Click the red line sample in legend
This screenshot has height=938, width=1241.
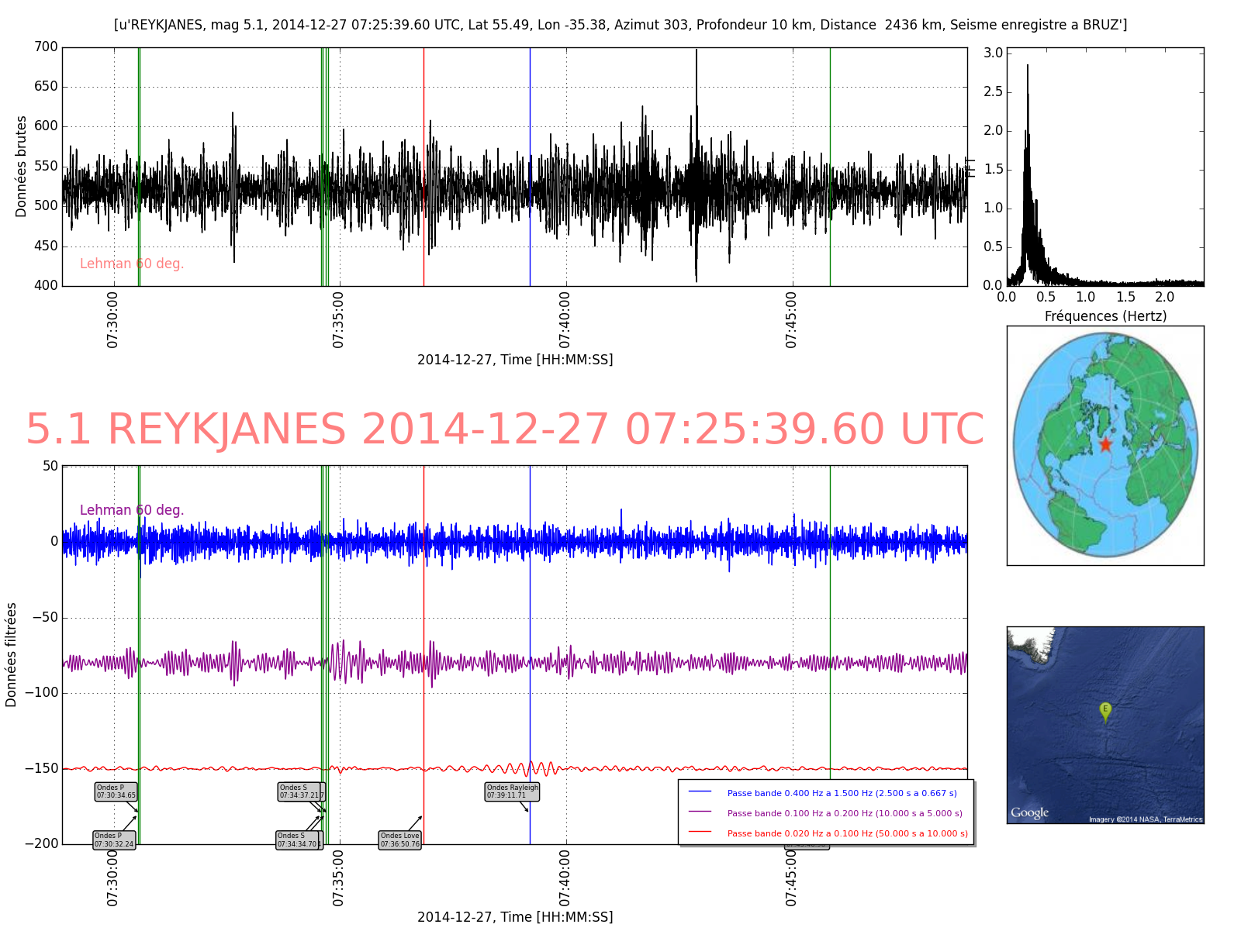click(700, 833)
